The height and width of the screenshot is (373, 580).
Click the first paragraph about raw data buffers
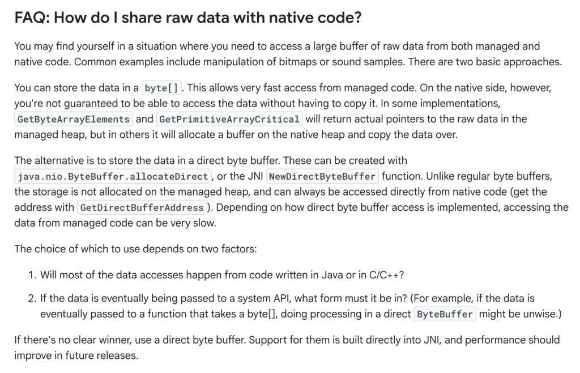click(x=288, y=54)
